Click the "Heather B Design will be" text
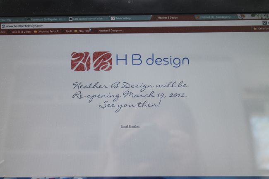Viewport: 269px width, 179px height. pos(130,86)
